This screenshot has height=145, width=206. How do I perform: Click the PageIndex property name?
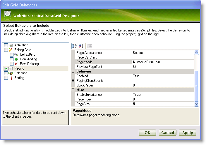[84, 99]
